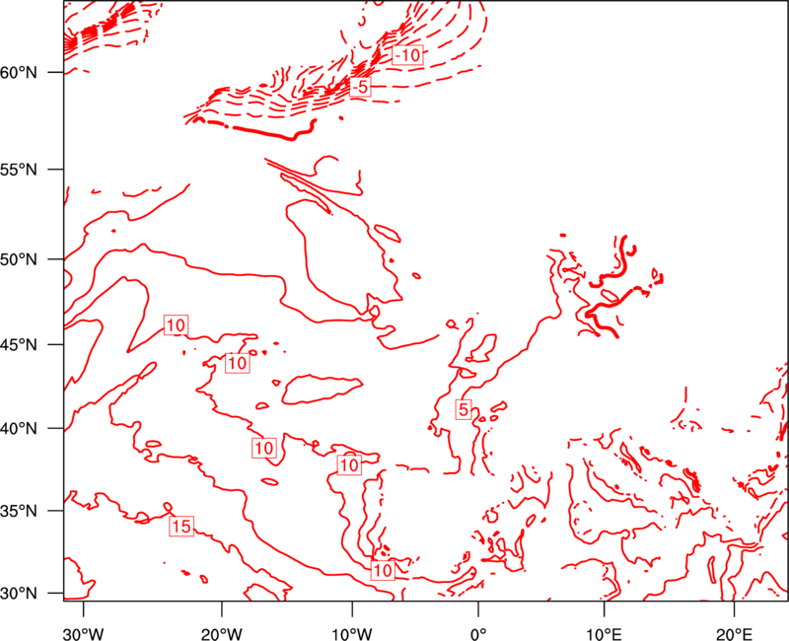Click the 20°E longitude axis label
Image resolution: width=789 pixels, height=641 pixels.
click(735, 634)
